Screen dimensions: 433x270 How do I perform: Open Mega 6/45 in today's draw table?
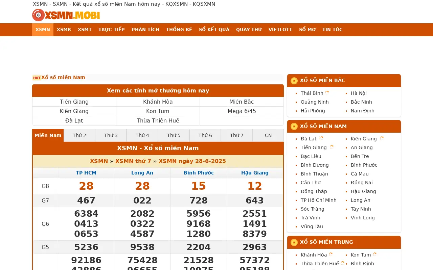tap(242, 111)
